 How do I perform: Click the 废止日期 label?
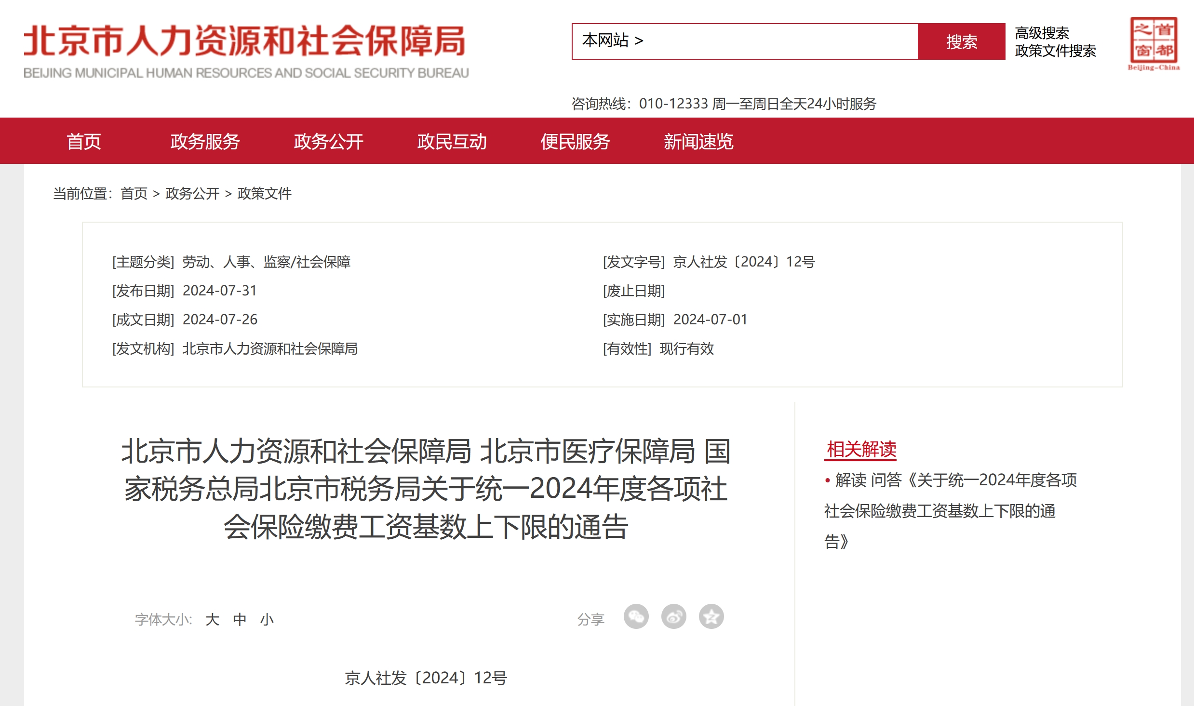[634, 291]
